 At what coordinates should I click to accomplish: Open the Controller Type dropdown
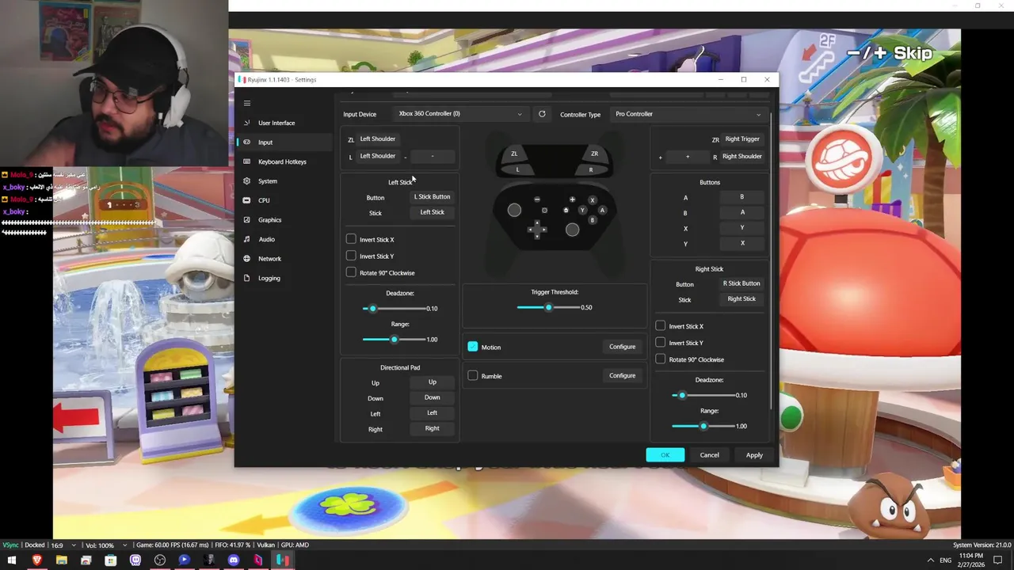click(x=688, y=114)
